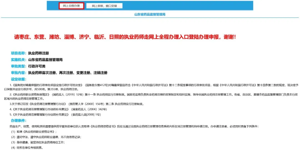
Task: Select the red notice about 枣庄、东营 pharmacists
Action: click(x=125, y=37)
